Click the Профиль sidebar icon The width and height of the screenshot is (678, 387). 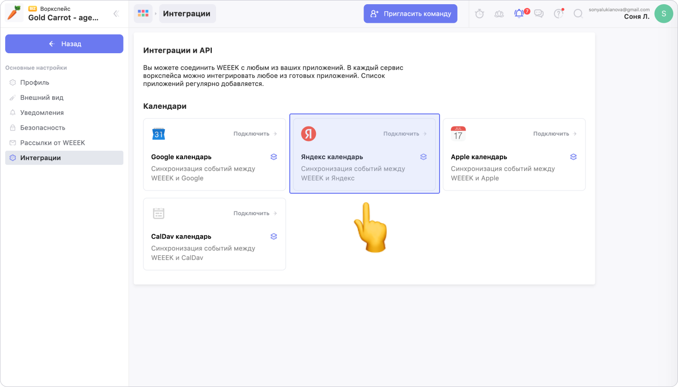pyautogui.click(x=13, y=83)
